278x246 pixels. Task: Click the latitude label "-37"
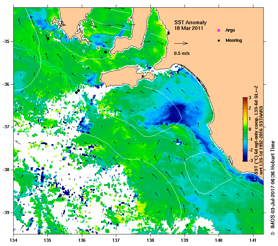point(6,127)
